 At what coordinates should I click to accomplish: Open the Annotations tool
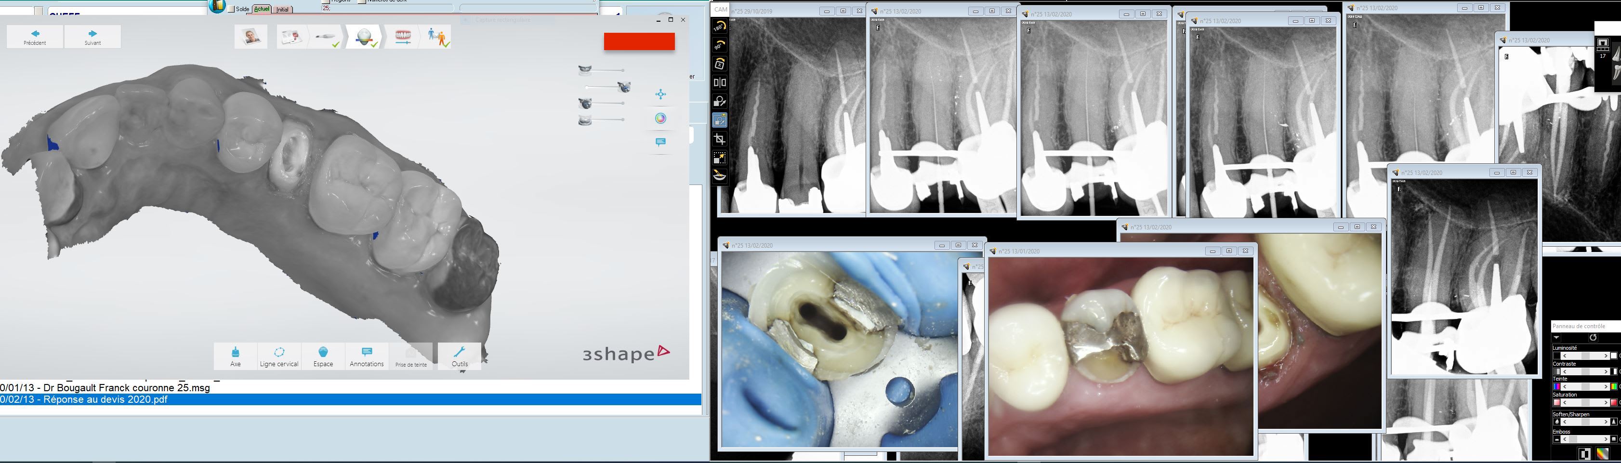[366, 356]
